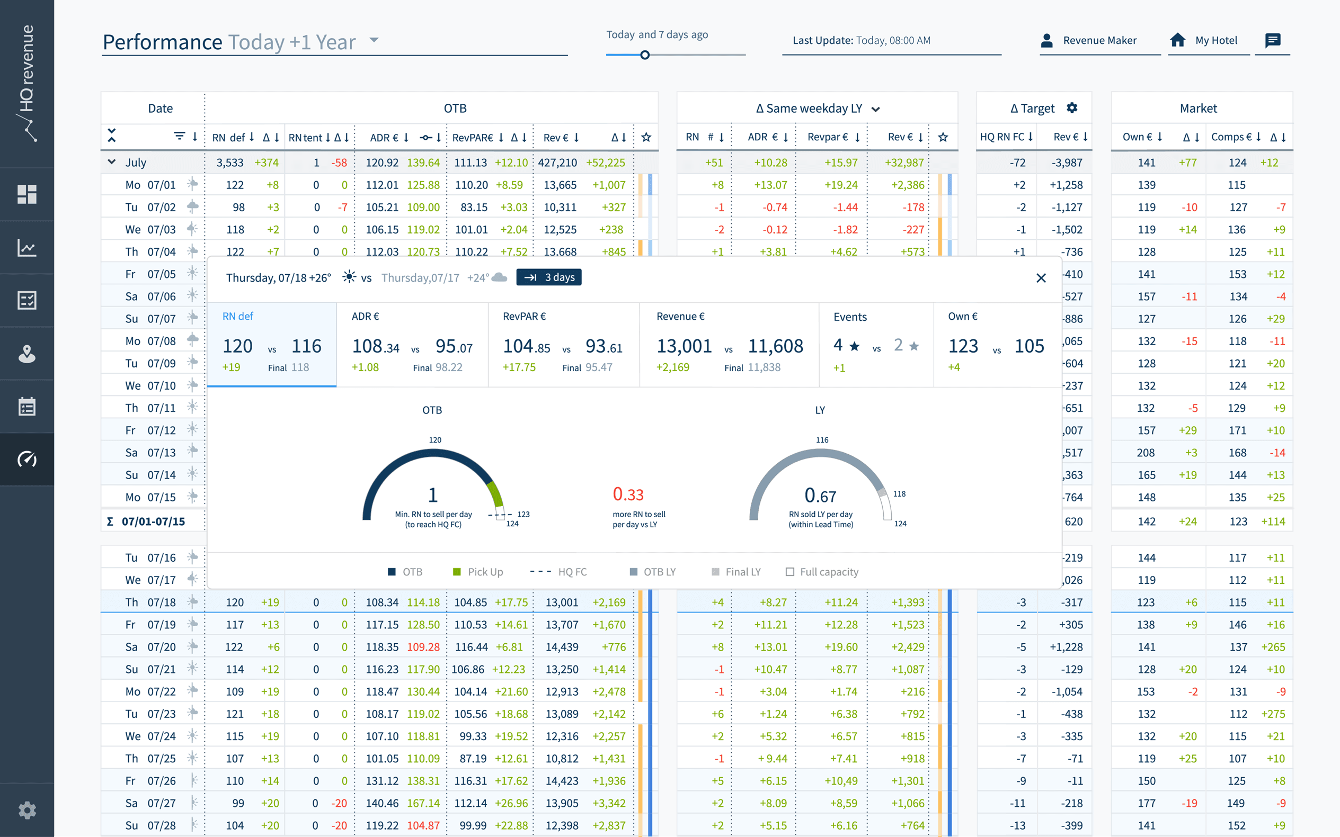1340x837 pixels.
Task: Open the chat messages icon top right
Action: pyautogui.click(x=1272, y=40)
